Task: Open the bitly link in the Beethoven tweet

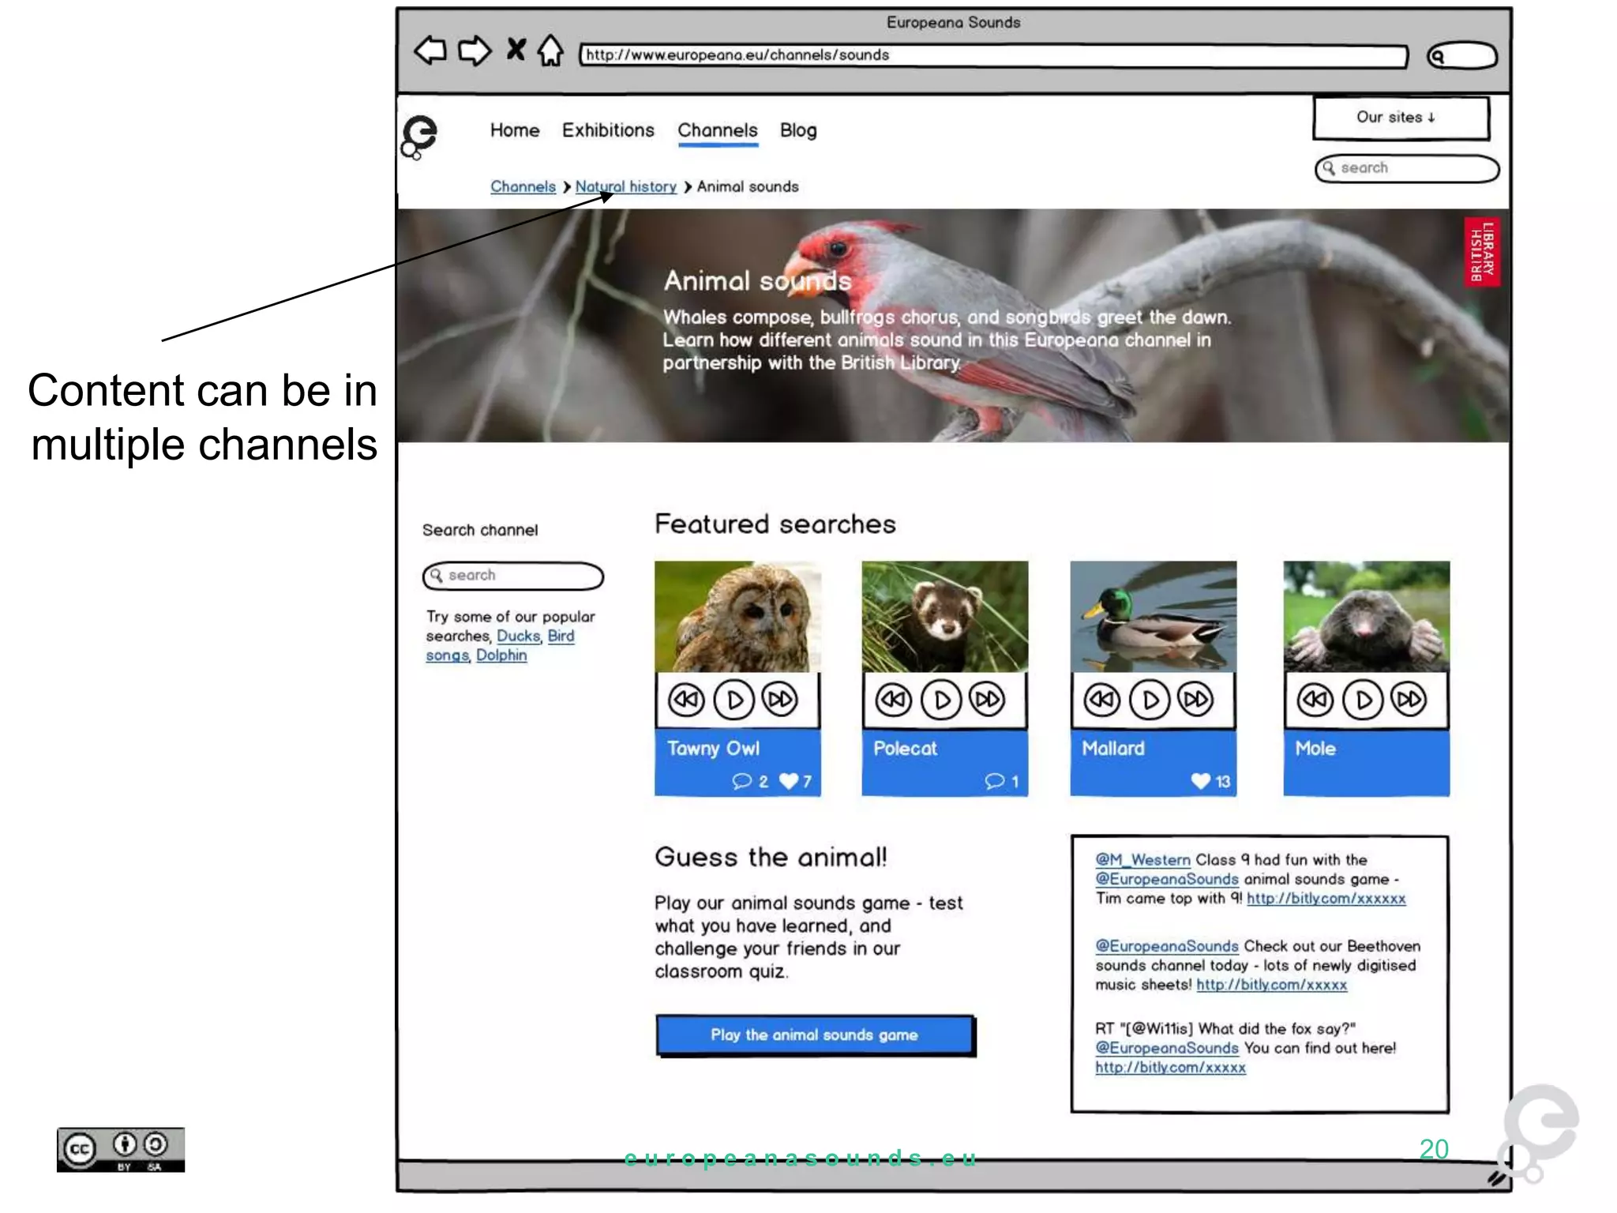Action: (1272, 985)
